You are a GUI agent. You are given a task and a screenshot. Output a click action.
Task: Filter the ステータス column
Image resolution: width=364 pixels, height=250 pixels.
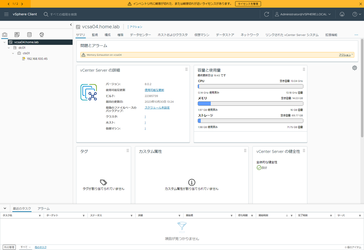coord(131,215)
